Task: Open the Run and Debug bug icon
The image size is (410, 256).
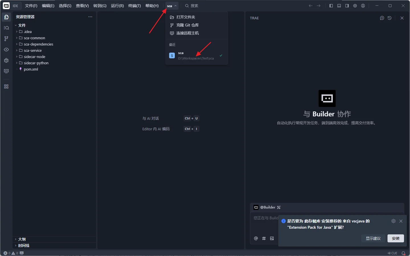Action: (x=6, y=60)
